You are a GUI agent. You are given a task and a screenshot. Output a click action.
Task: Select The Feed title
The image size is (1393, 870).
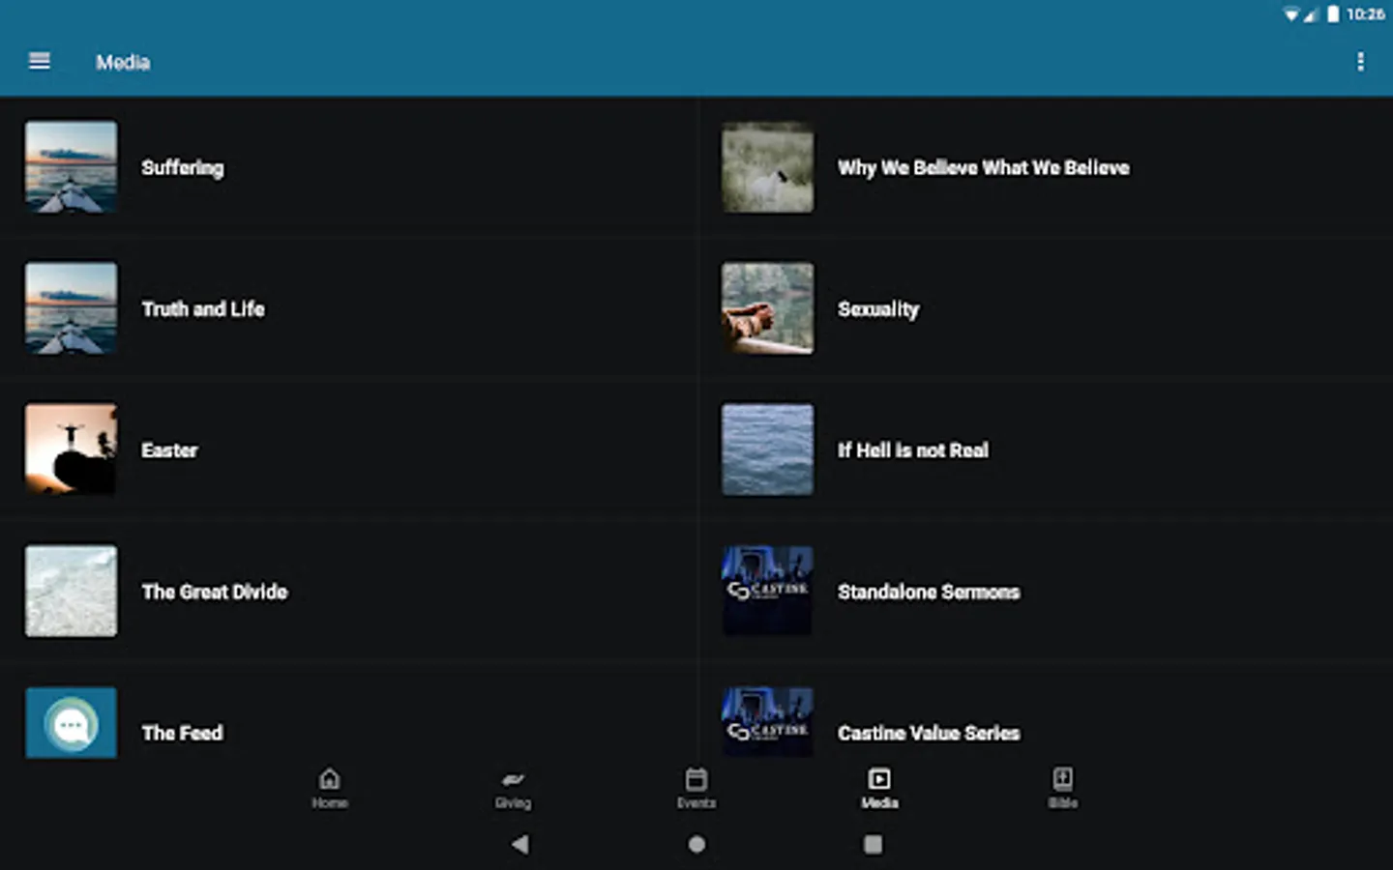182,733
